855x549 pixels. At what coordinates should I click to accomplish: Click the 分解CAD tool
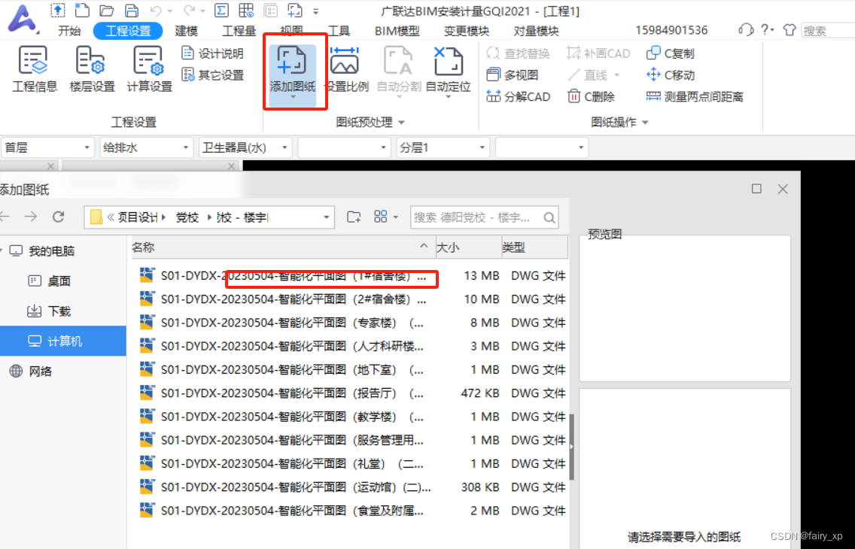click(518, 97)
